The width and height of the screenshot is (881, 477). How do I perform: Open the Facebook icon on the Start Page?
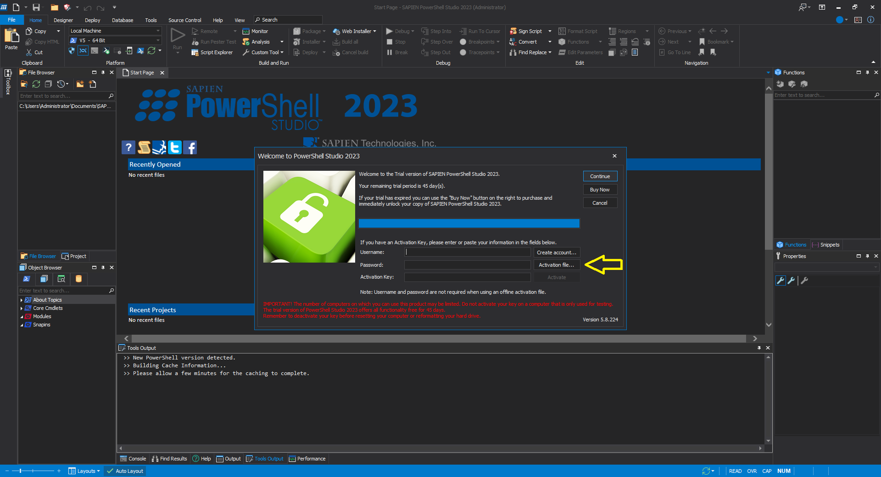click(190, 147)
